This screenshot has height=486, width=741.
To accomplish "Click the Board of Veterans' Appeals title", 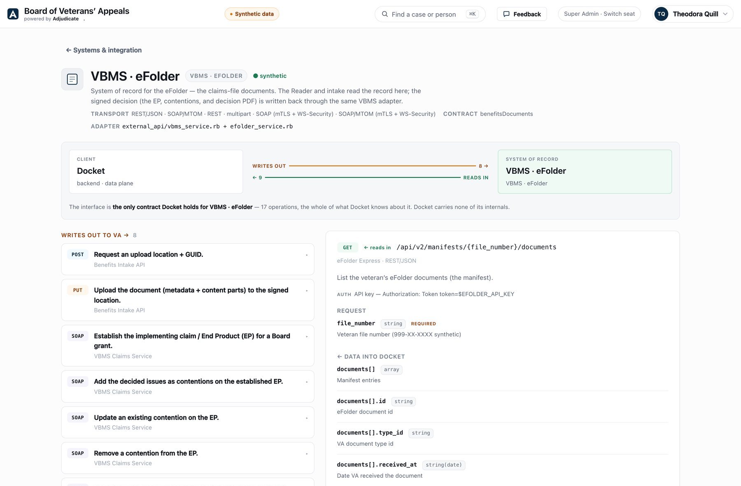I will click(77, 11).
